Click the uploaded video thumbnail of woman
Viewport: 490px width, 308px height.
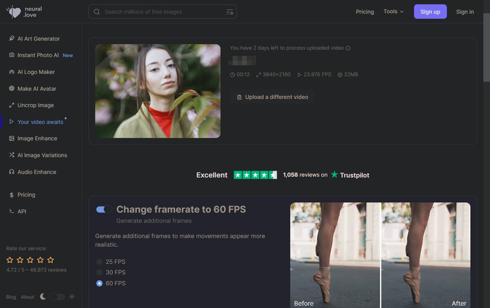coord(157,91)
